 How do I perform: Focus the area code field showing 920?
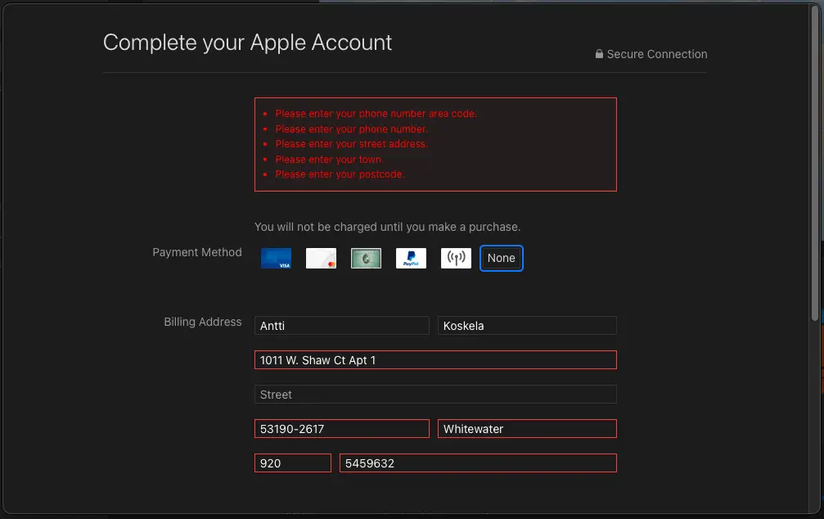292,463
